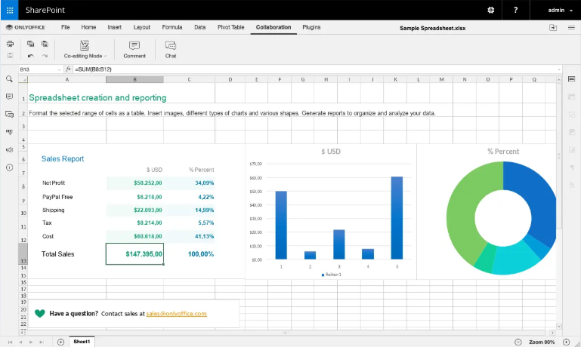Select column C header
581x347 pixels.
click(189, 79)
